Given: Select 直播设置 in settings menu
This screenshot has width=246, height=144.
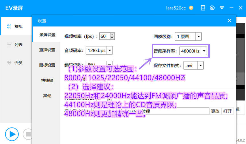Looking at the screenshot, I should 47,50.
